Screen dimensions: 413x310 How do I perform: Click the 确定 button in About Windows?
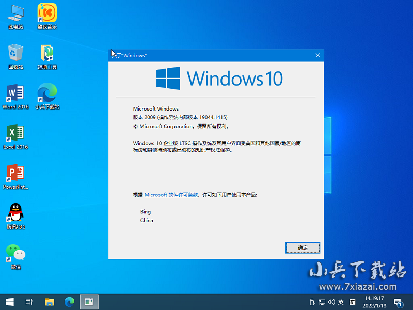(303, 248)
